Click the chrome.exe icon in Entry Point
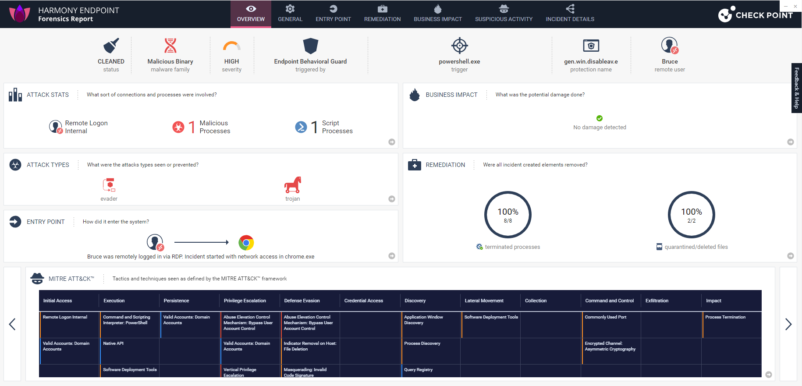This screenshot has height=386, width=802. click(x=246, y=242)
